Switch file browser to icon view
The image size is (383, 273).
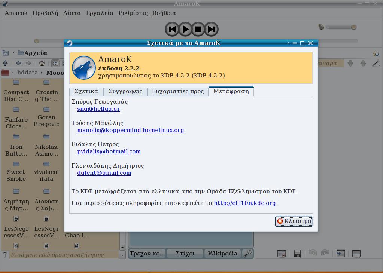[x=55, y=63]
